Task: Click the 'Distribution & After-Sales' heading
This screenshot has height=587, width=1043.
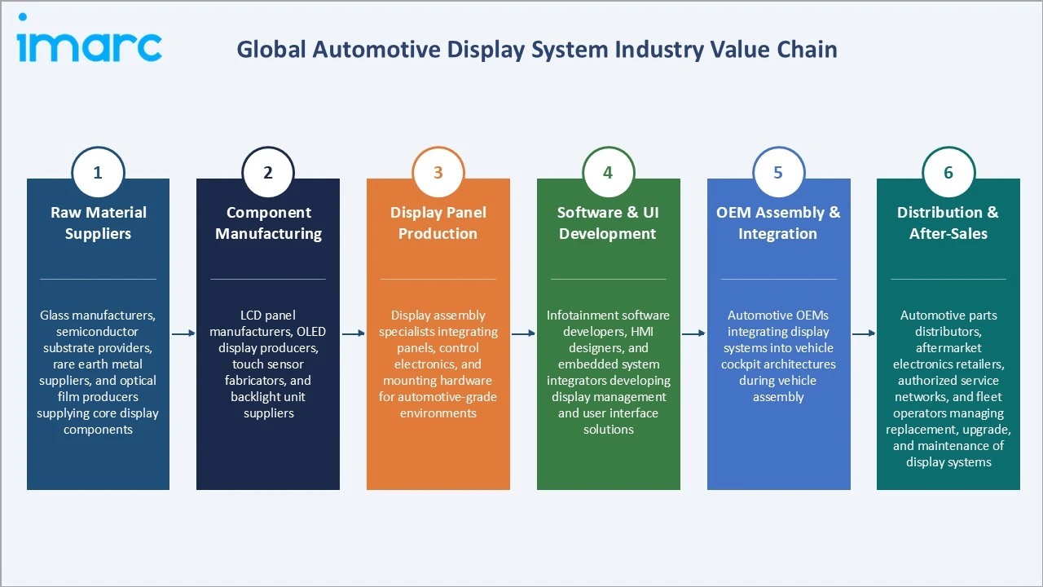Action: [948, 223]
